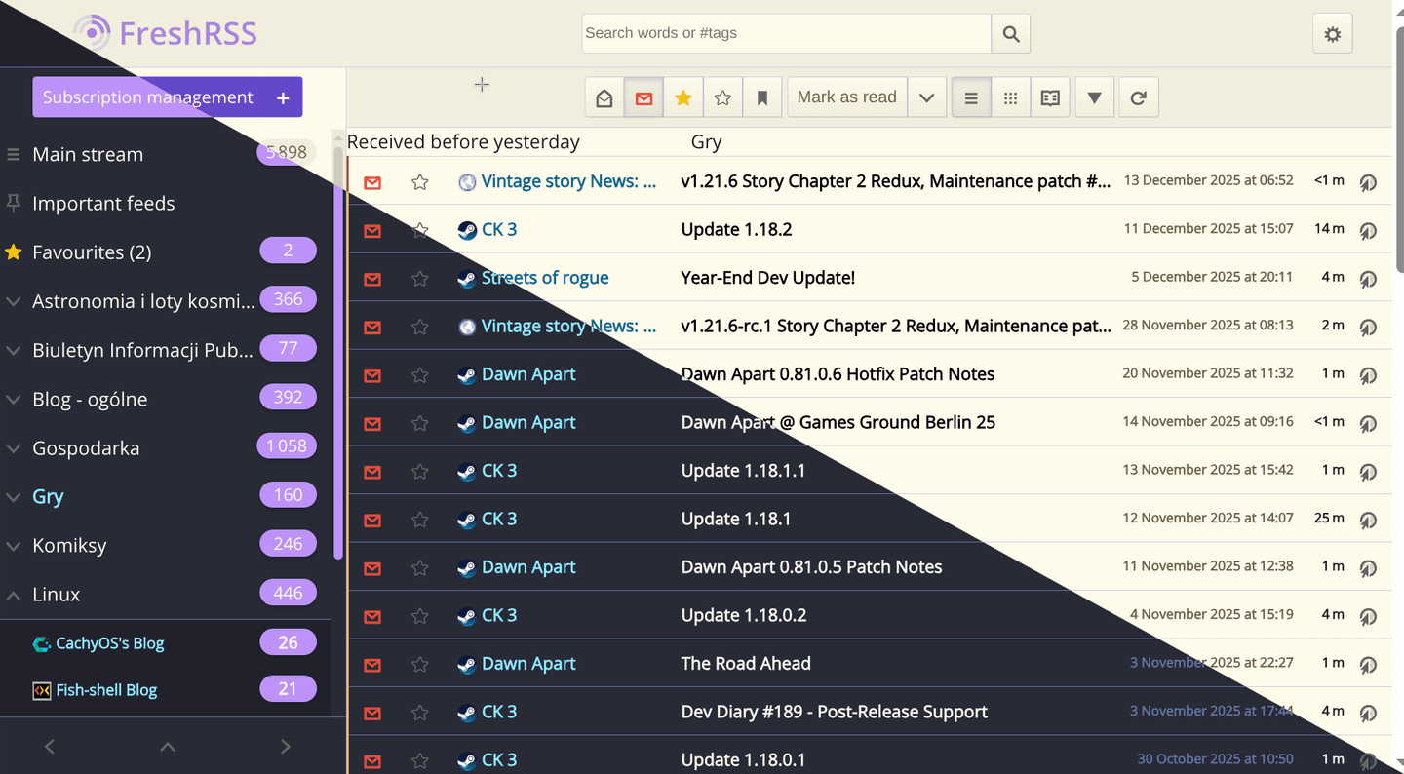Viewport: 1404px width, 774px height.
Task: Open the reader view layout icon
Action: (x=1050, y=97)
